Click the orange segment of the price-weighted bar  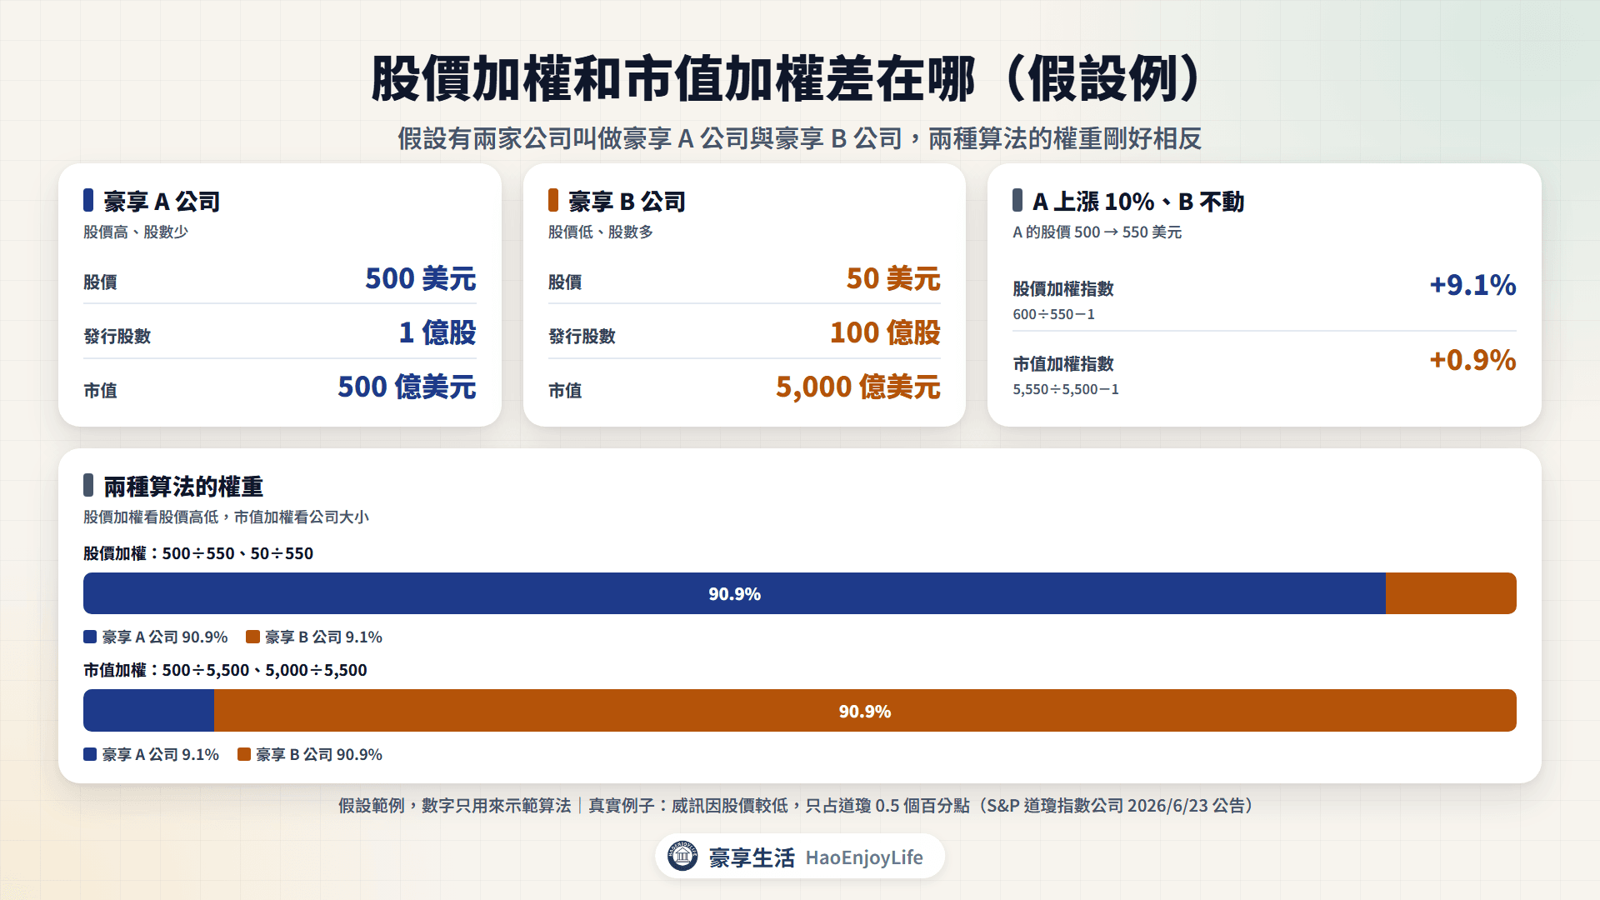tap(1451, 593)
